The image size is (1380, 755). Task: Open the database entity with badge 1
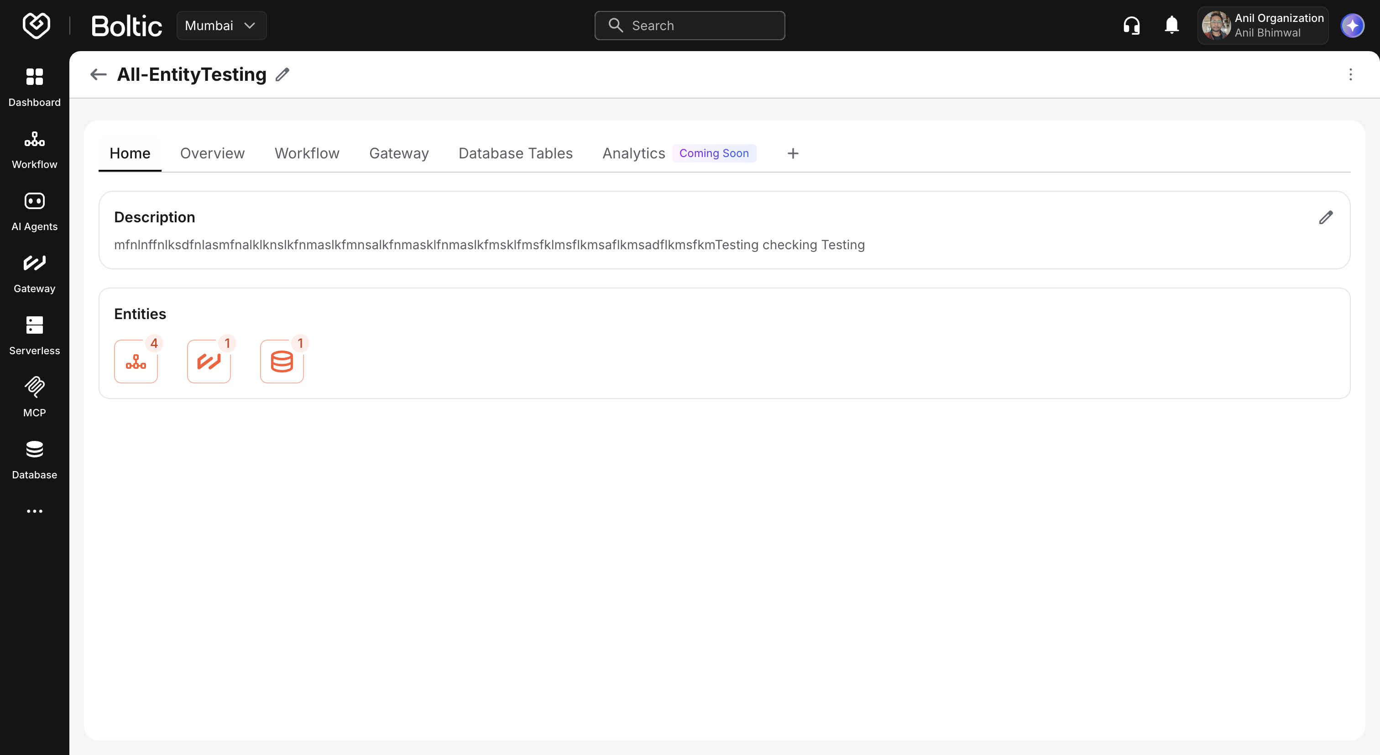(282, 362)
